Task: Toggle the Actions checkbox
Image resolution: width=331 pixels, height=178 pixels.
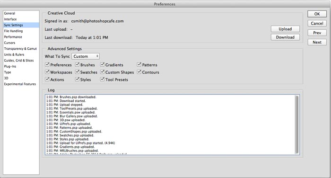Action: [47, 79]
